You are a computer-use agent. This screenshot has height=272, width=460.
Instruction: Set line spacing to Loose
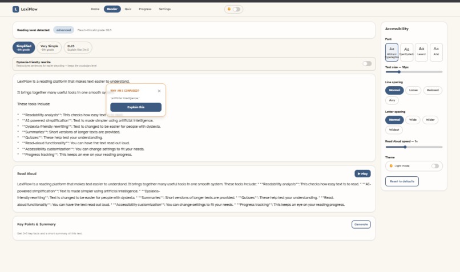pyautogui.click(x=413, y=90)
